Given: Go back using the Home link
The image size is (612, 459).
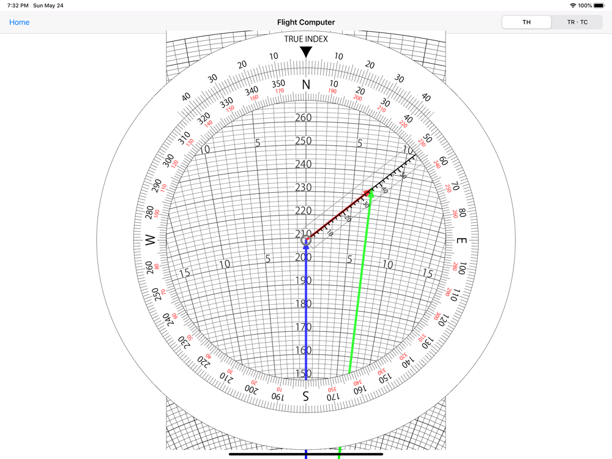Looking at the screenshot, I should point(19,22).
